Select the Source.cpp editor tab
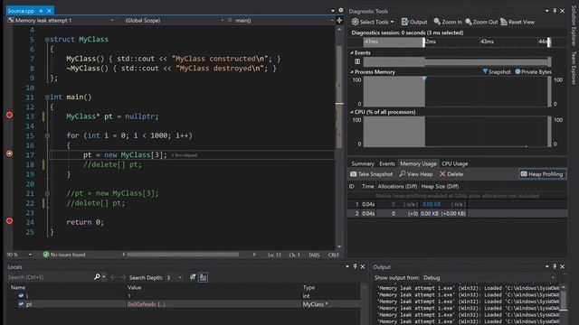The image size is (579, 325). click(21, 11)
